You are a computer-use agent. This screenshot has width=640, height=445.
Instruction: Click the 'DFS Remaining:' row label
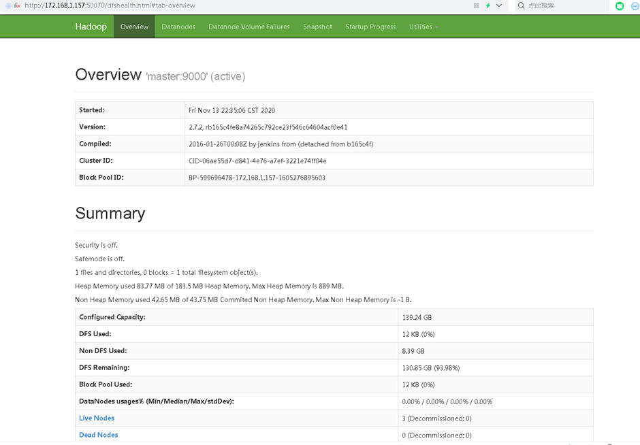pyautogui.click(x=104, y=367)
